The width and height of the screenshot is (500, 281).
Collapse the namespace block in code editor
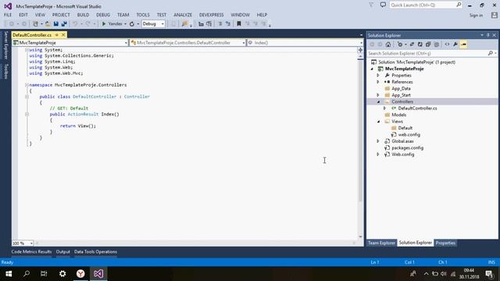tap(27, 85)
